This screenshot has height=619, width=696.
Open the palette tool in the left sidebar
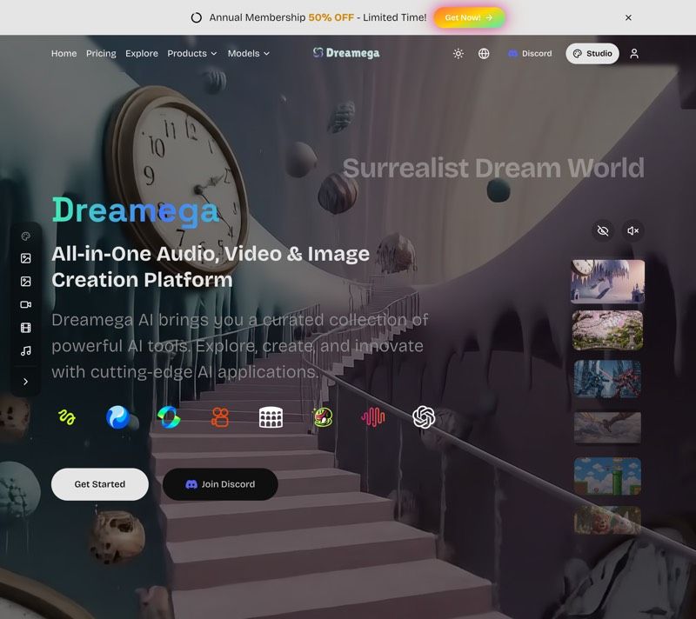[25, 236]
